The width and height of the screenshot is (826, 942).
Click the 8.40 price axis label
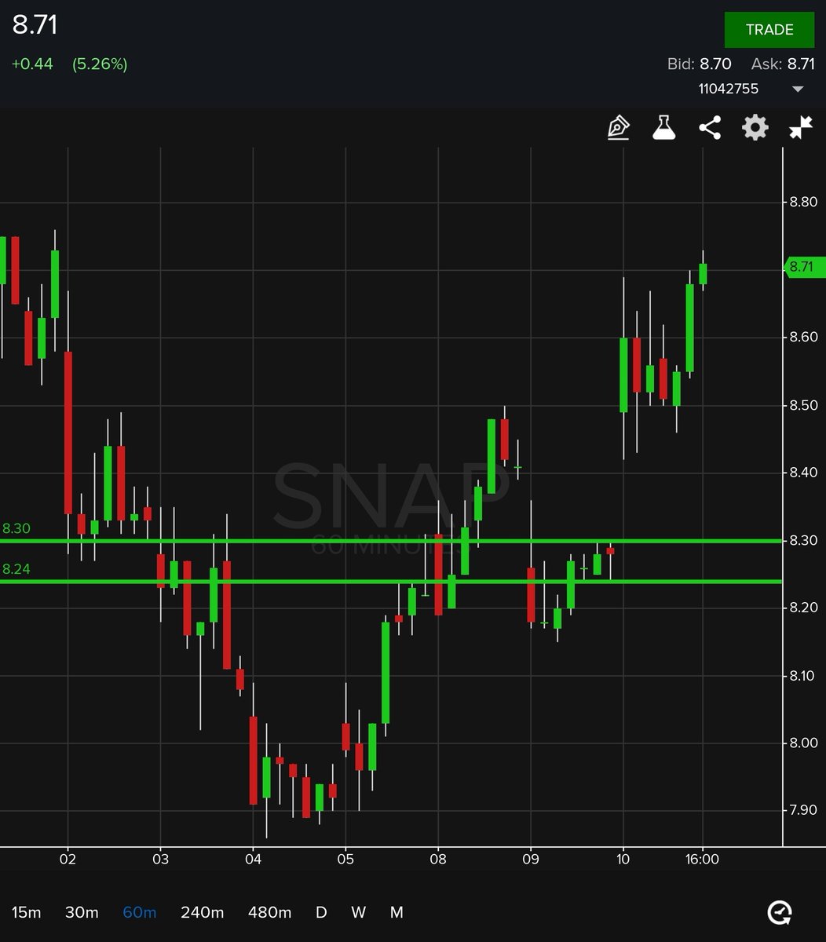[x=803, y=472]
